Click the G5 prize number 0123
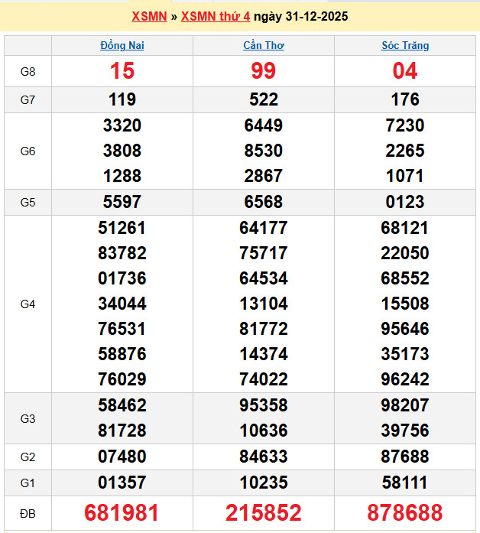 [x=405, y=203]
